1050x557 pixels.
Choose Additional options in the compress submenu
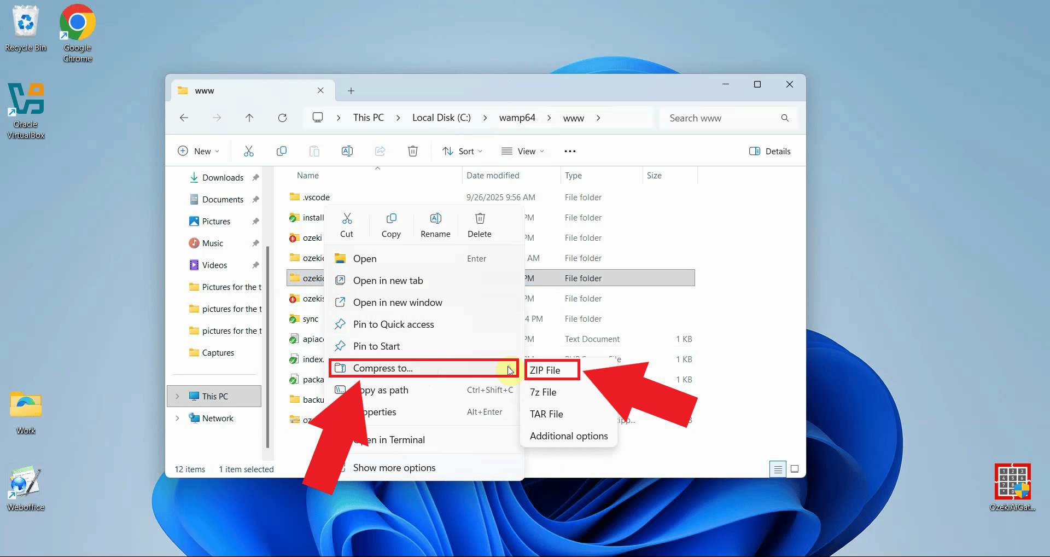tap(568, 436)
